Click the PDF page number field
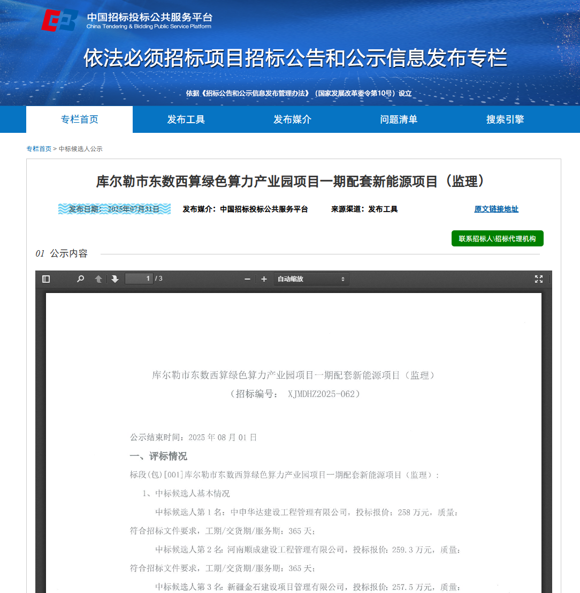The width and height of the screenshot is (580, 593). coord(139,279)
